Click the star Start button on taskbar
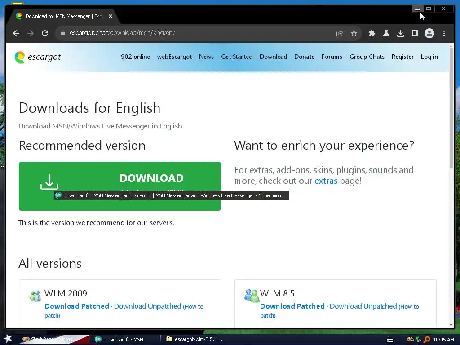 click(8, 339)
